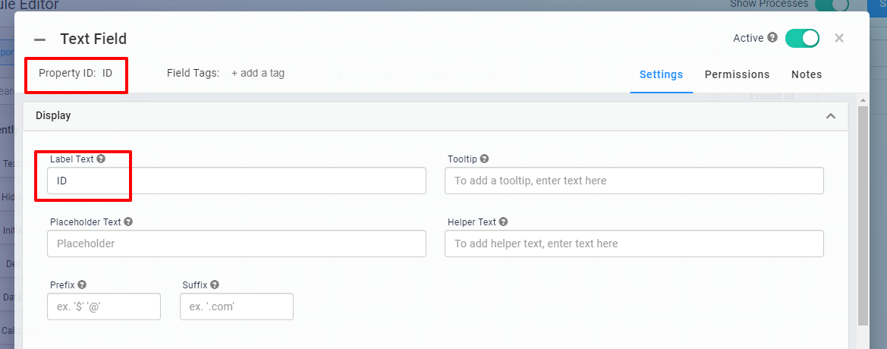887x349 pixels.
Task: Click into the Label Text input field
Action: [237, 181]
